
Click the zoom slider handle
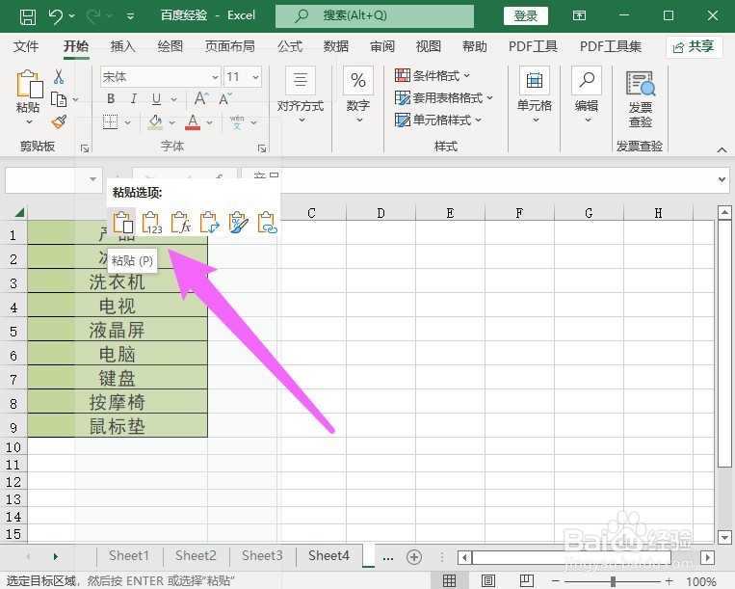point(613,581)
